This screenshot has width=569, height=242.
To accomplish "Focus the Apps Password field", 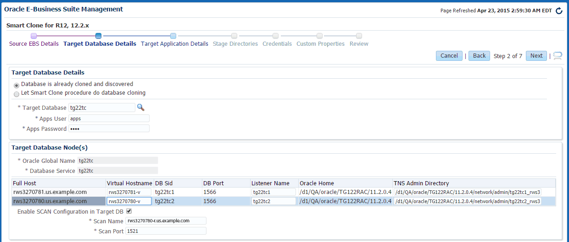I will click(109, 129).
